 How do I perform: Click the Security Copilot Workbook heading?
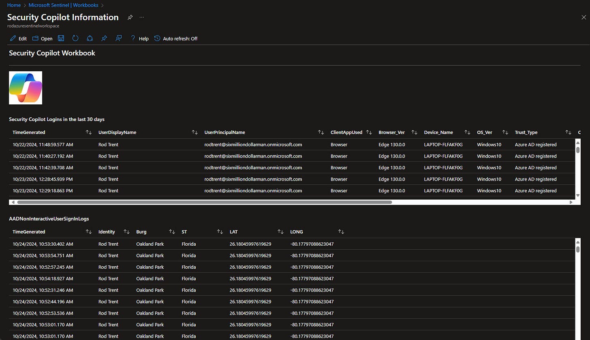tap(52, 53)
